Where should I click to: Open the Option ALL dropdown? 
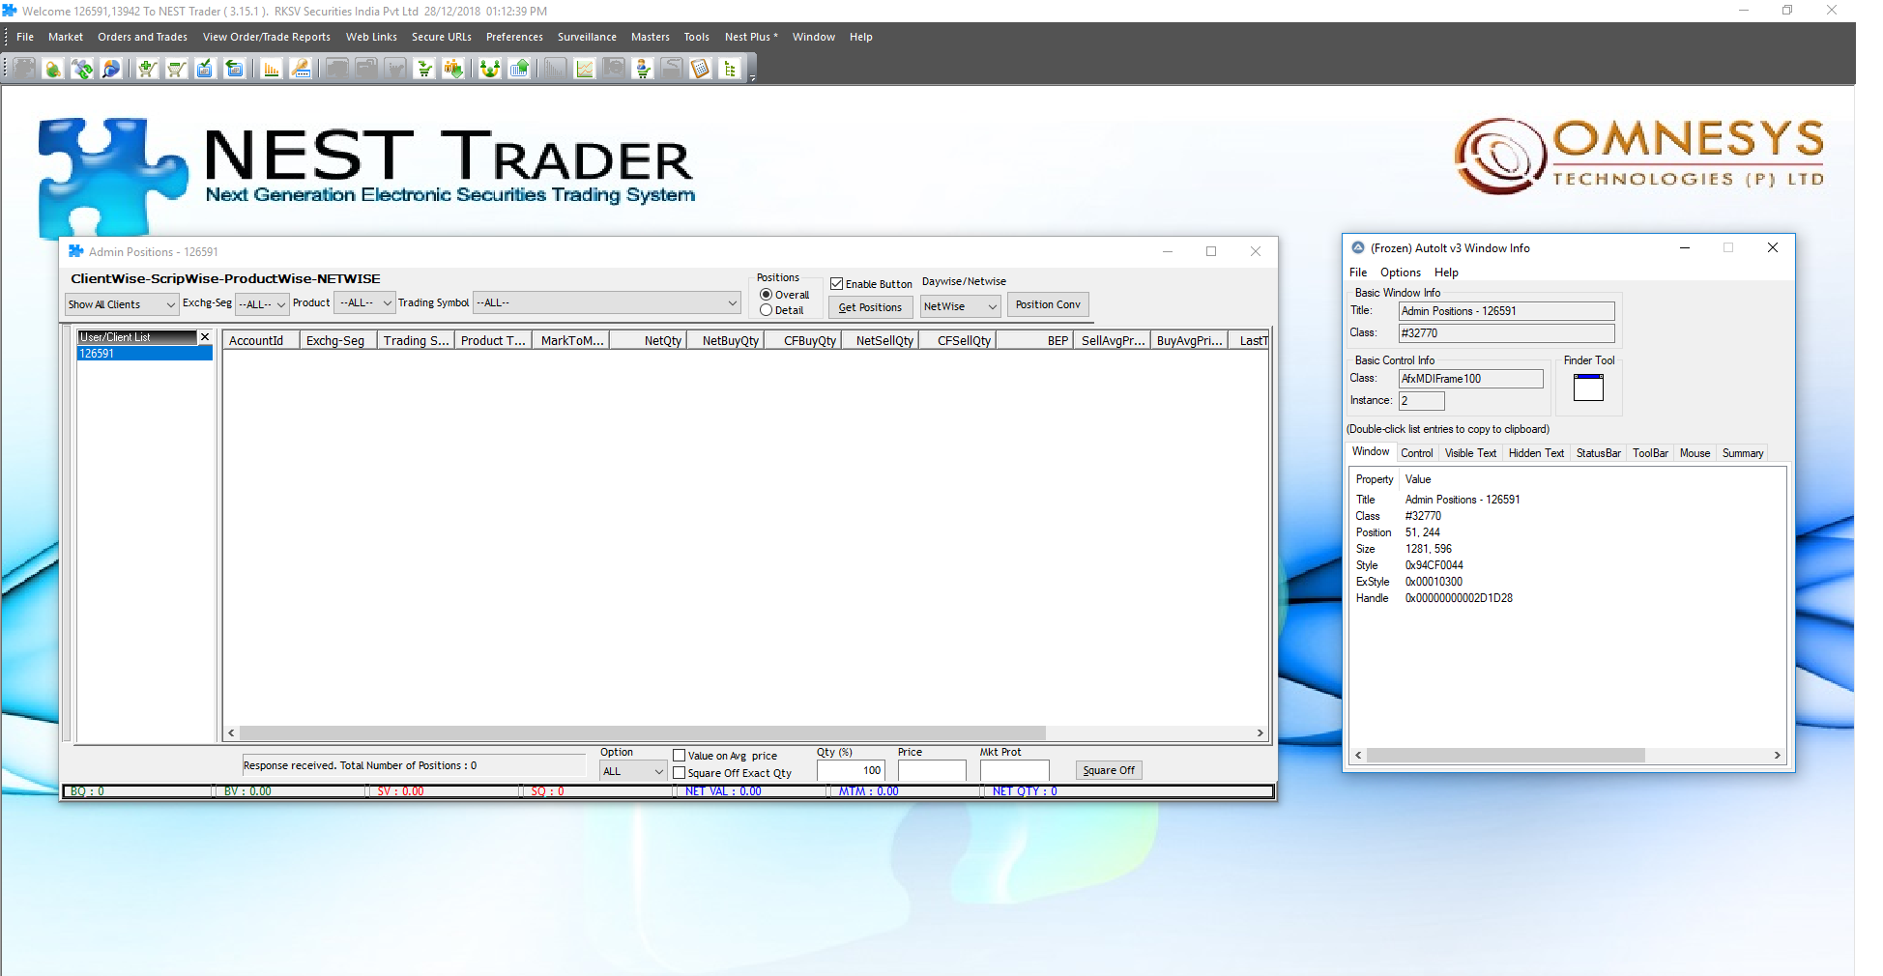click(633, 771)
